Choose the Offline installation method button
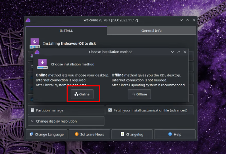Viewport: 226px width, 154px height. pos(139,94)
